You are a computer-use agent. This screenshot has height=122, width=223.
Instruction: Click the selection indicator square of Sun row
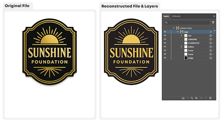[213, 36]
